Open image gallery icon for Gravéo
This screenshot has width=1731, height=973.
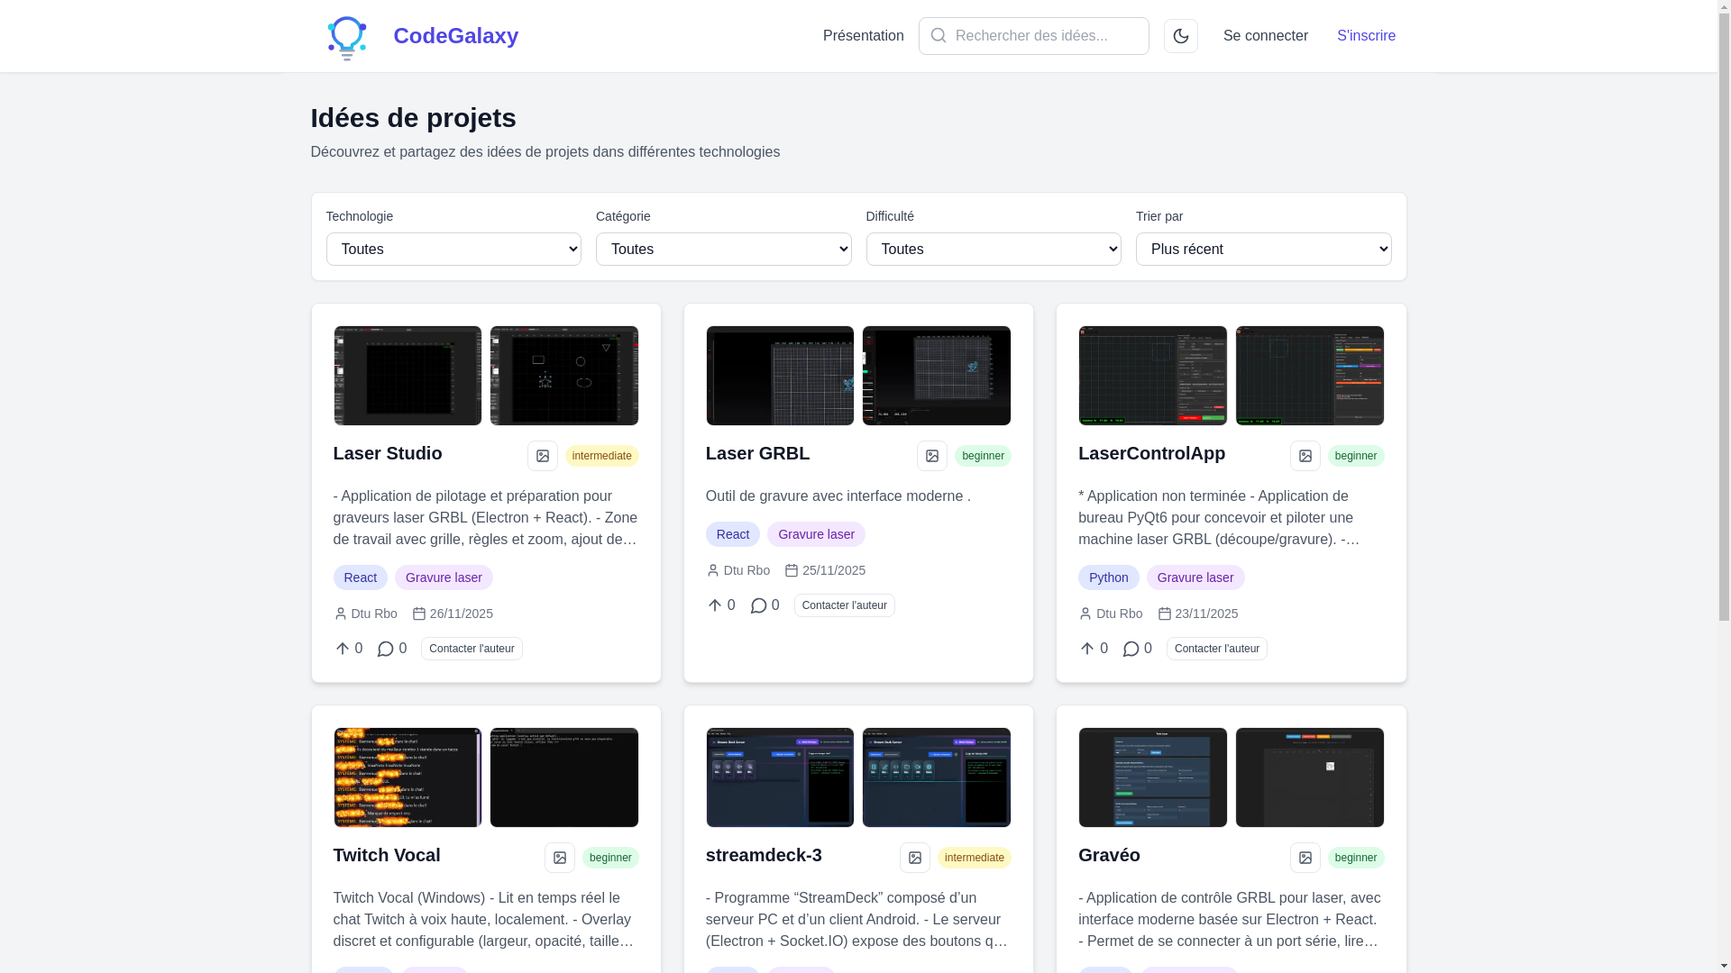coord(1305,858)
